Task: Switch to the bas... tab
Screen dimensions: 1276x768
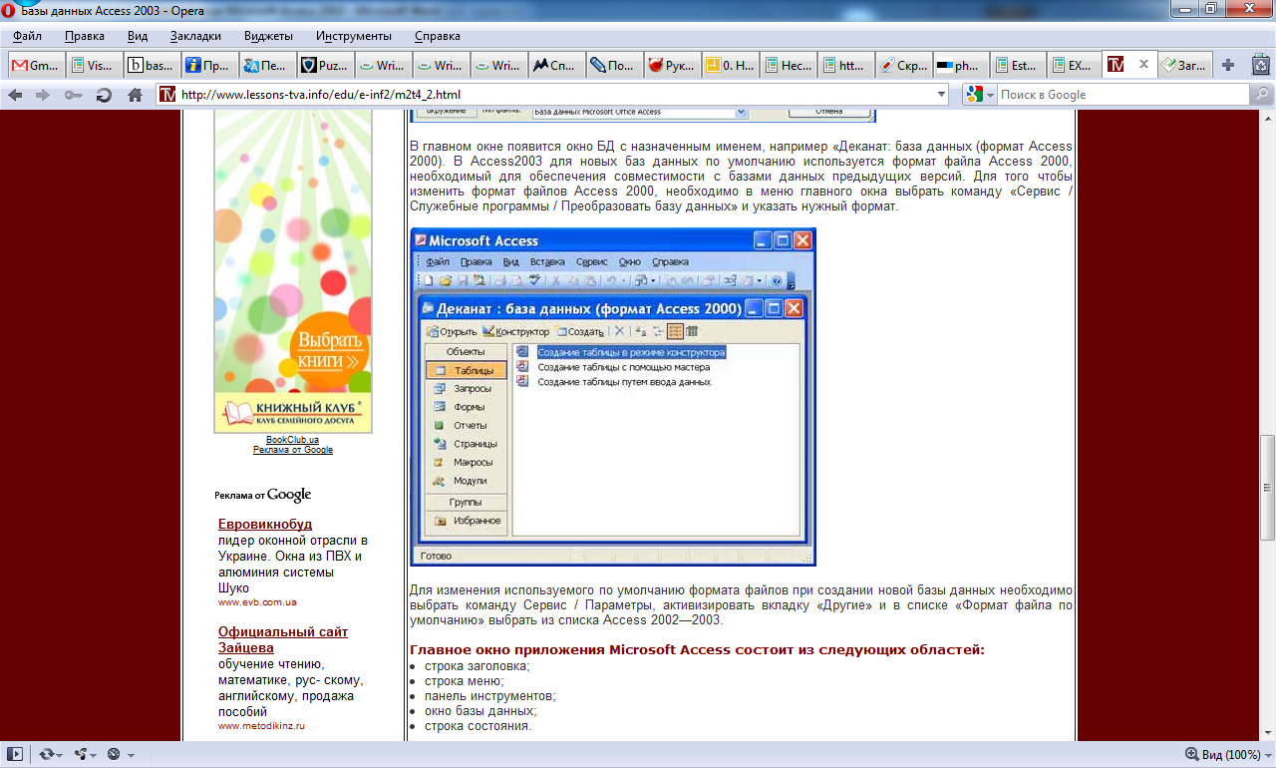Action: click(152, 66)
